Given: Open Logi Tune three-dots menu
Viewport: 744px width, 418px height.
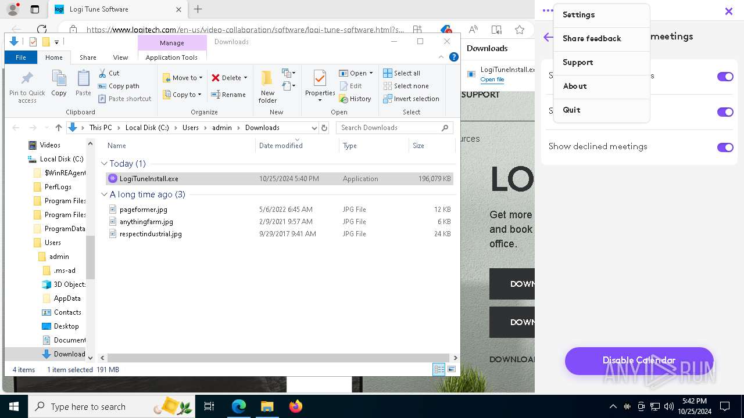Looking at the screenshot, I should [x=547, y=10].
